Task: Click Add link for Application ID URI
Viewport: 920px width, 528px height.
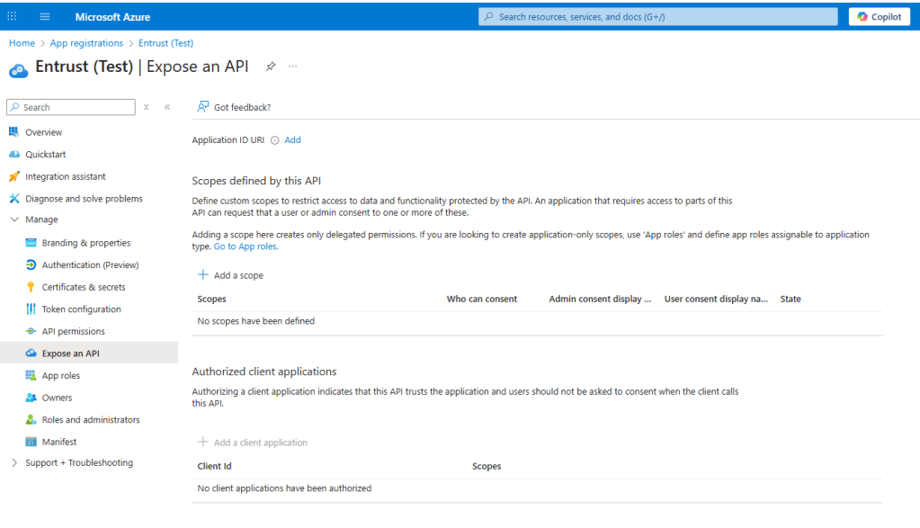Action: coord(292,140)
